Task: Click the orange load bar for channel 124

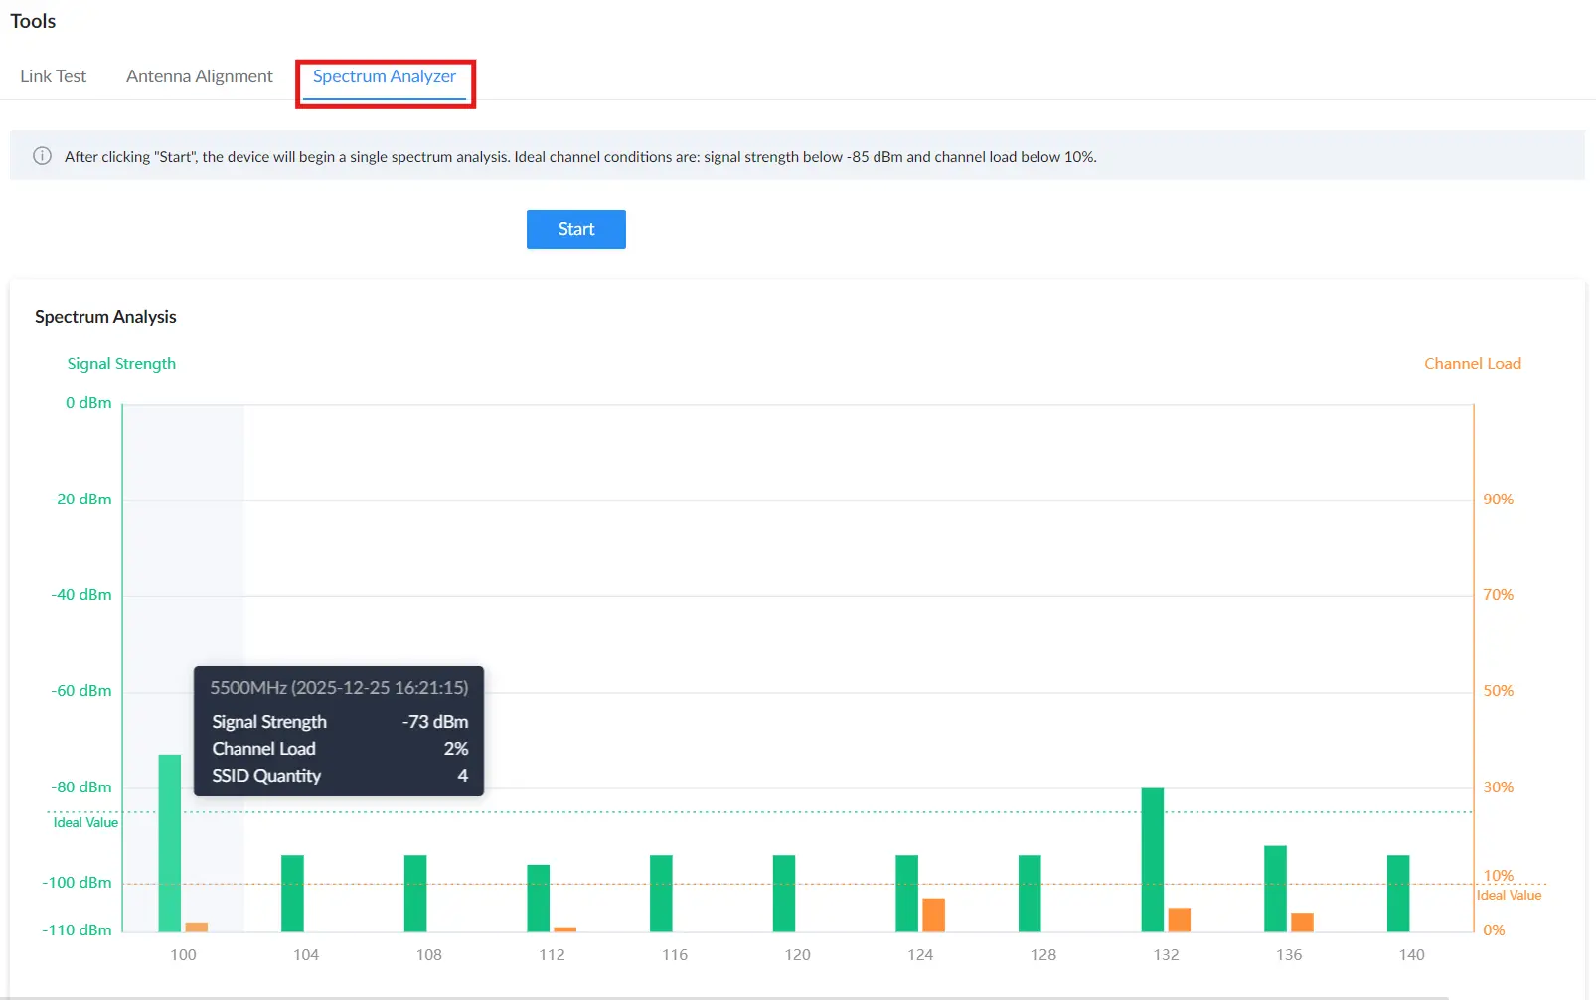Action: [934, 916]
